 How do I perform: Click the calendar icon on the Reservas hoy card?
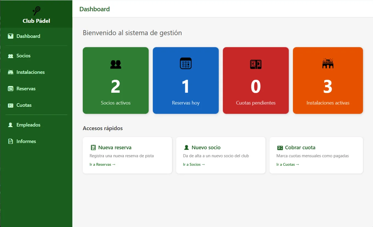[186, 63]
